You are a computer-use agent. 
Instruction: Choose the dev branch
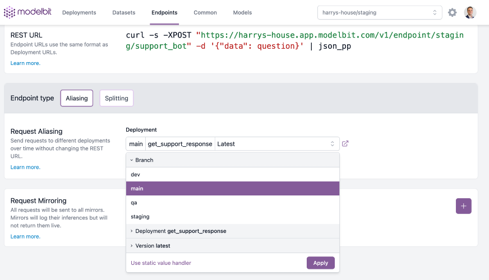click(232, 174)
